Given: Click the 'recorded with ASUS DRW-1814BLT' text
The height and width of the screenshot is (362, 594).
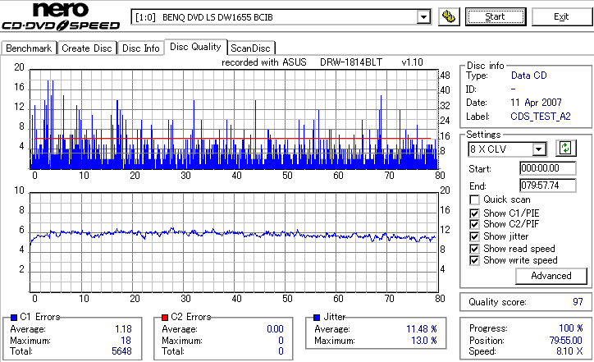Looking at the screenshot, I should pos(302,62).
